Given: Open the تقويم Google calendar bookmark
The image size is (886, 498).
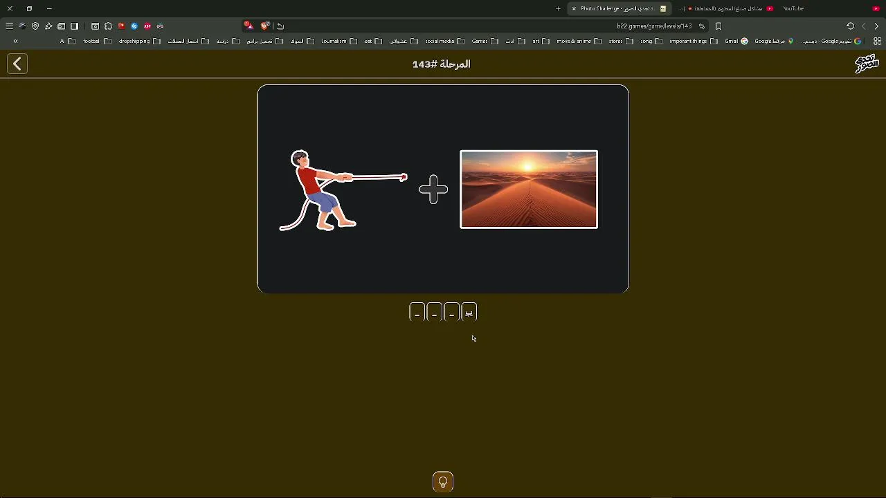Looking at the screenshot, I should [x=831, y=41].
